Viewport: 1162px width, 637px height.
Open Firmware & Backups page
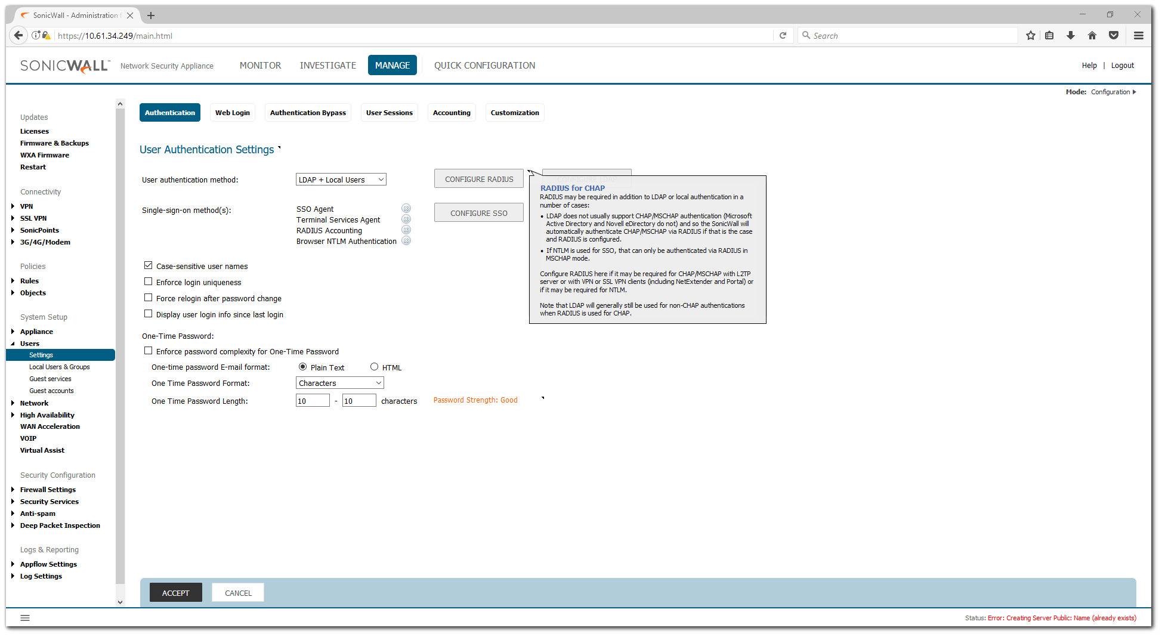pos(54,143)
